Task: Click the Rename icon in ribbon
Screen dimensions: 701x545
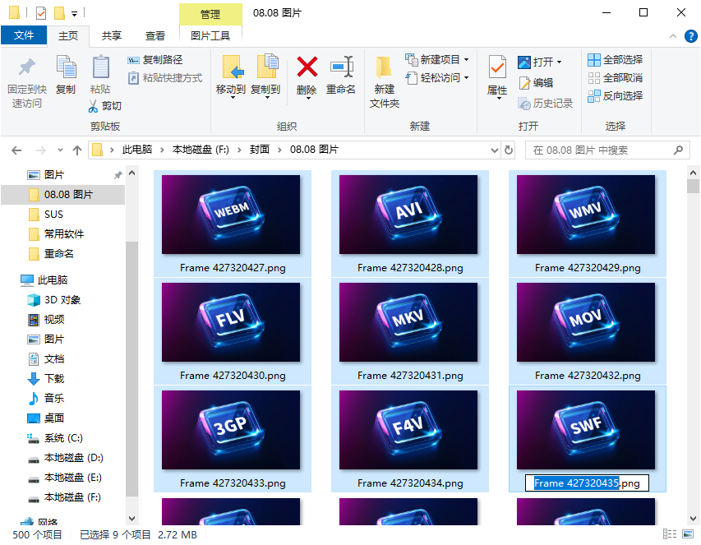Action: tap(342, 67)
